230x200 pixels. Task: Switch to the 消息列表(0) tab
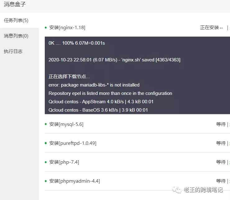pyautogui.click(x=16, y=36)
